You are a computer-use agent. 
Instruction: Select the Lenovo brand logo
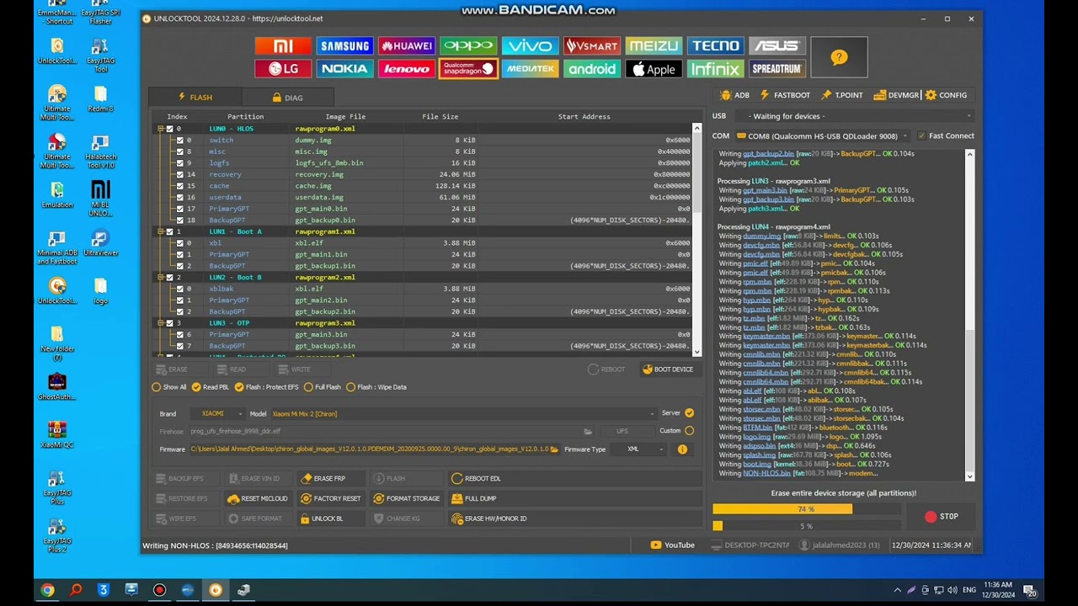click(407, 69)
